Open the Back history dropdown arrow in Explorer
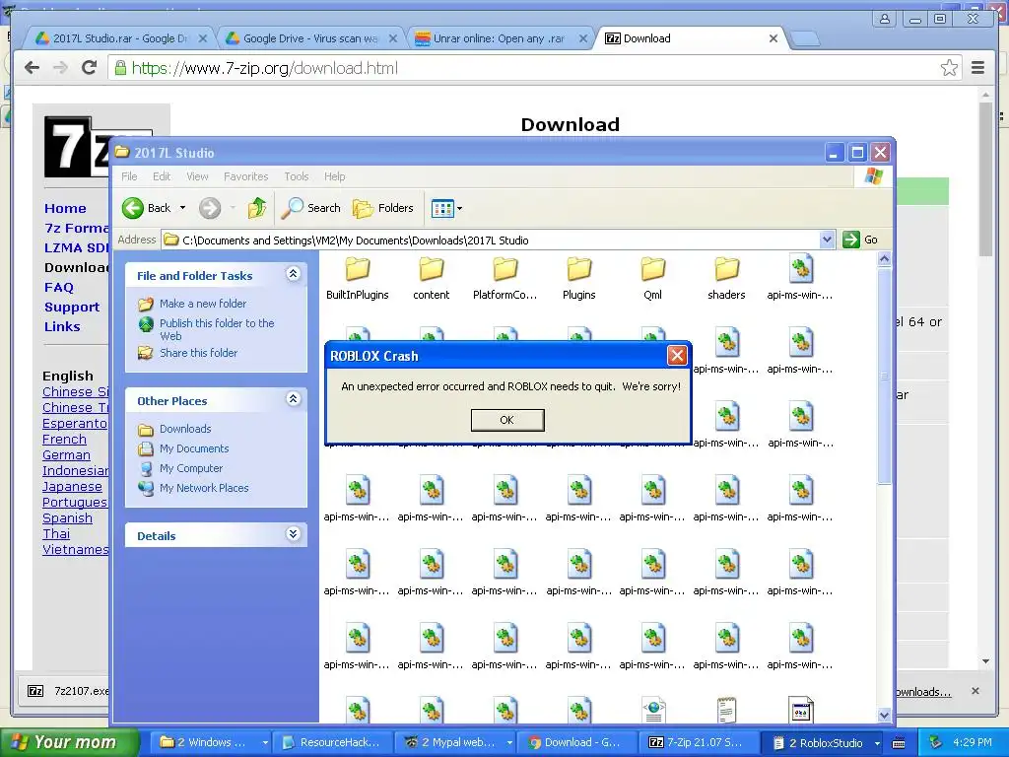The image size is (1009, 757). point(182,208)
